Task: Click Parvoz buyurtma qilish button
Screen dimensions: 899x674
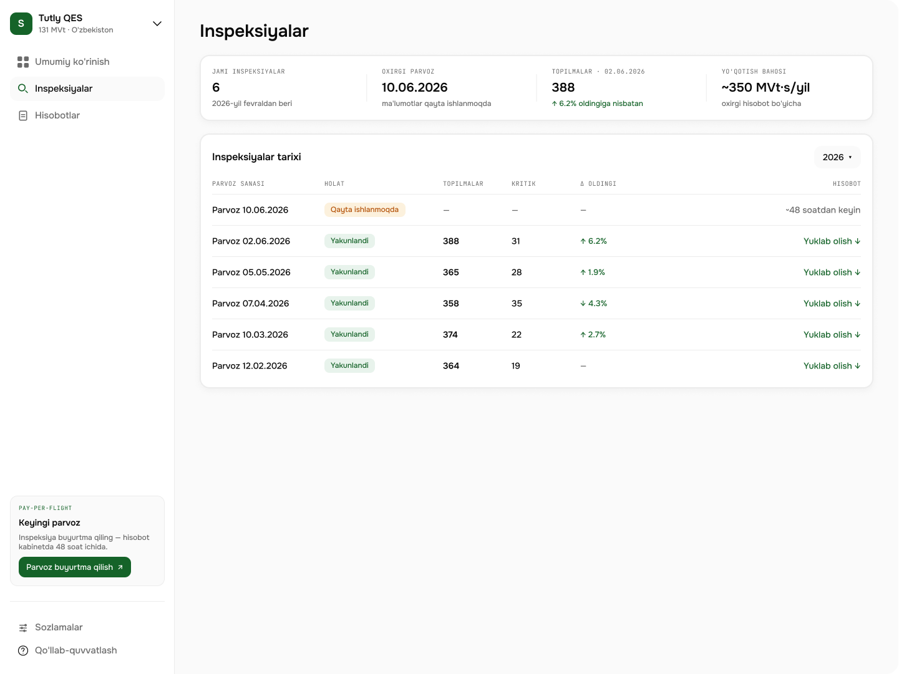Action: [x=75, y=567]
